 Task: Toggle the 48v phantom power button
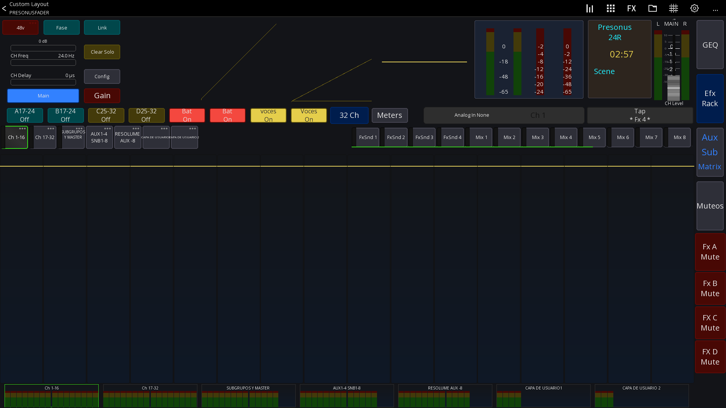20,28
